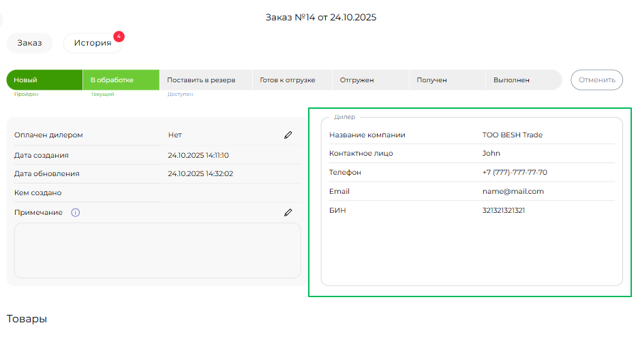Click the red notification badge on История
This screenshot has width=636, height=340.
coord(119,35)
